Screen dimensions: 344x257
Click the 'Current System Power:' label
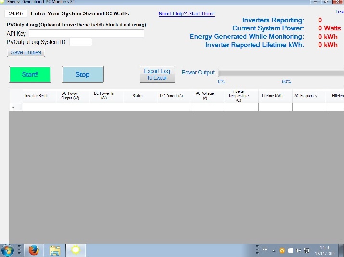click(268, 28)
